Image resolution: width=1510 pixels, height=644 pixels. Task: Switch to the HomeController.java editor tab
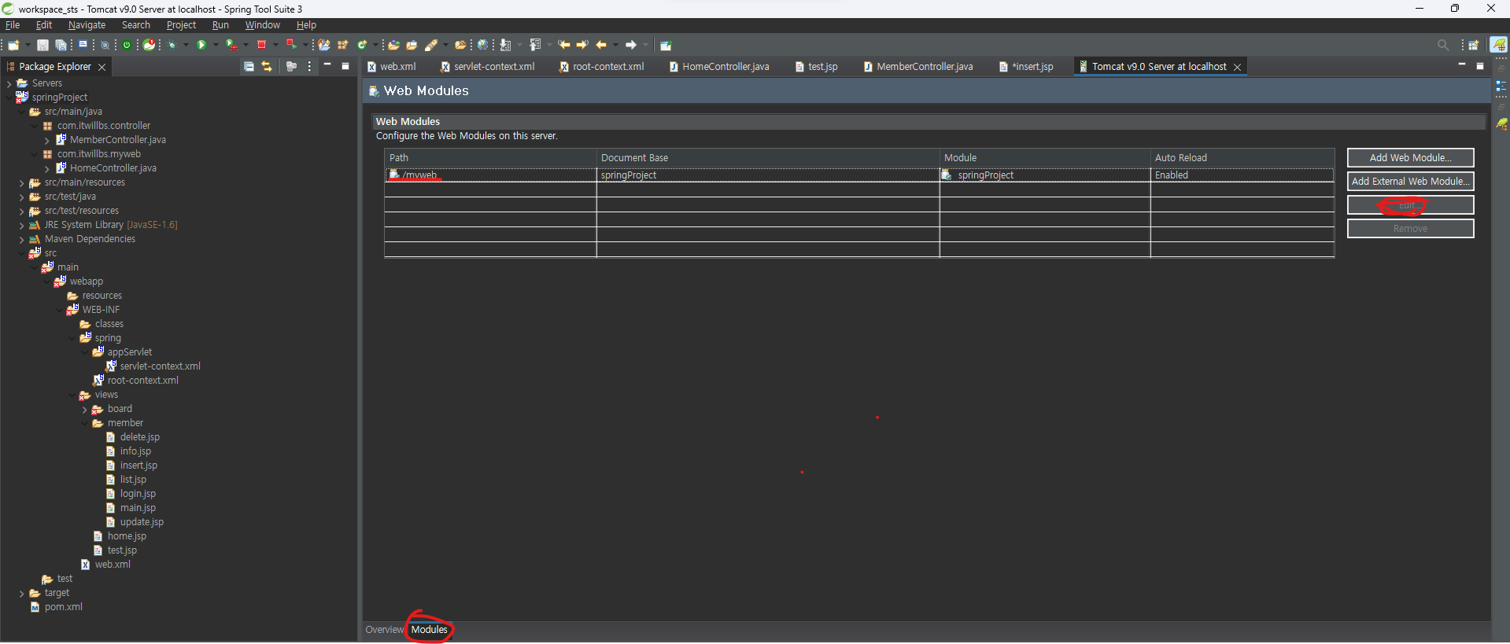tap(719, 67)
